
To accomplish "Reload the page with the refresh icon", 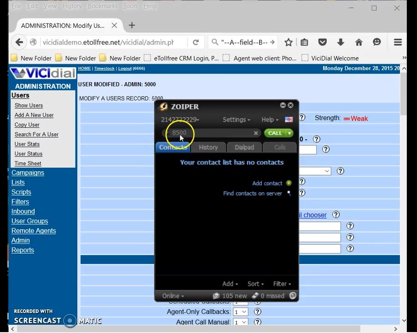I will tap(196, 42).
